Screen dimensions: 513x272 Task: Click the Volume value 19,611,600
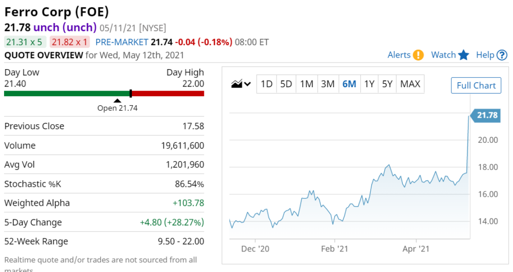[182, 146]
